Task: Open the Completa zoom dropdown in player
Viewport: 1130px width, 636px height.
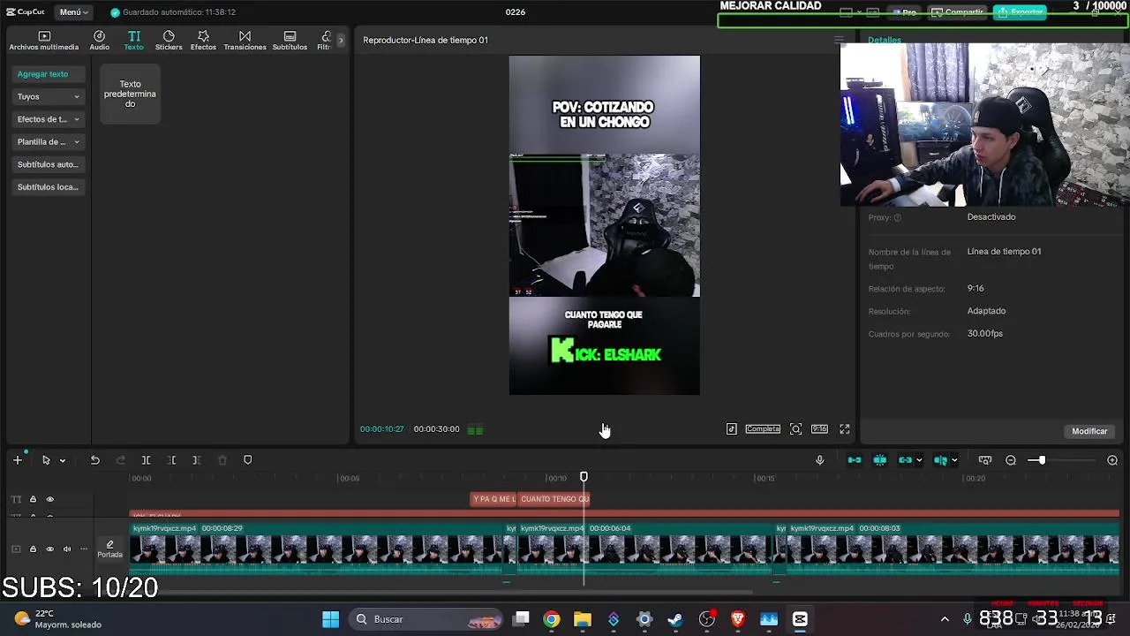Action: 763,429
